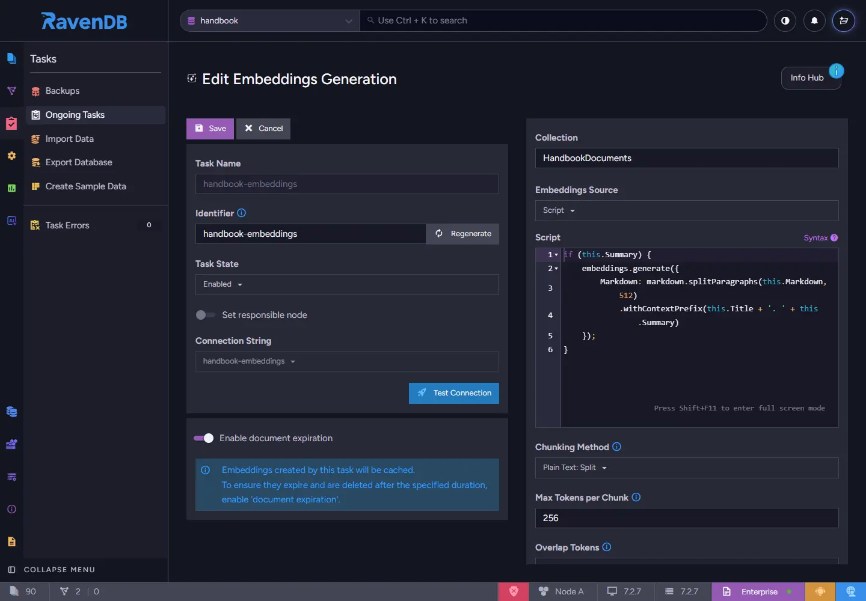Open About info icon in sidebar

tap(11, 509)
